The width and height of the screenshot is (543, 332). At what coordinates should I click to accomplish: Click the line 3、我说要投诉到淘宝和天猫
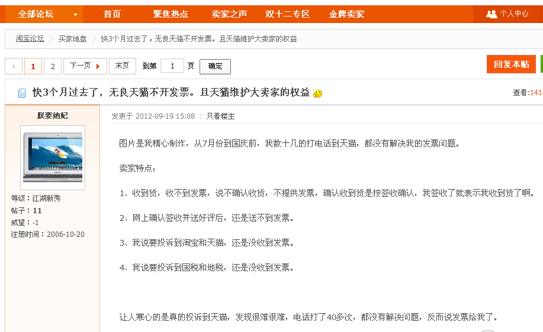click(x=207, y=243)
